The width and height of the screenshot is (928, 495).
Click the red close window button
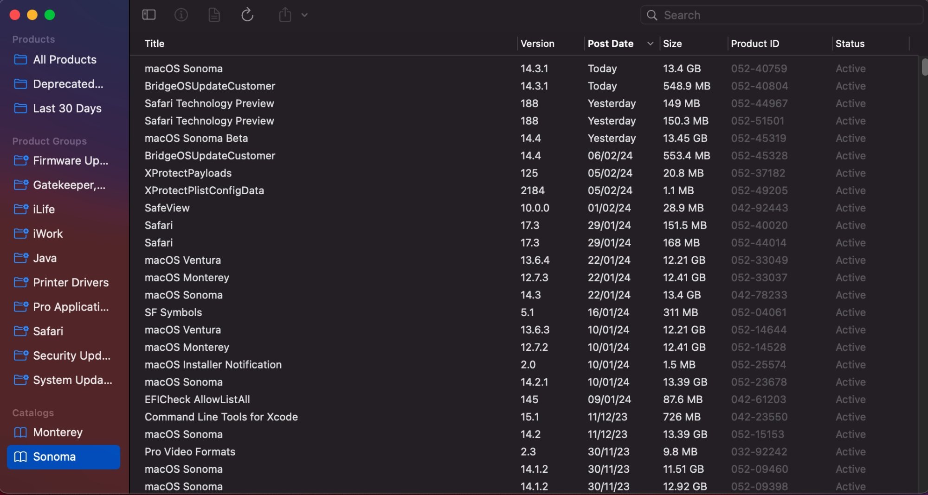[x=15, y=15]
